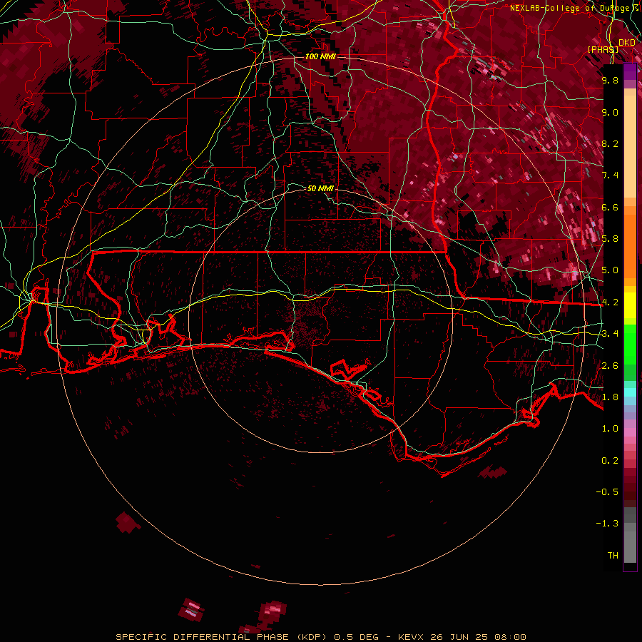The height and width of the screenshot is (642, 642).
Task: Click the 0.5 DEG elevation text
Action: point(356,637)
